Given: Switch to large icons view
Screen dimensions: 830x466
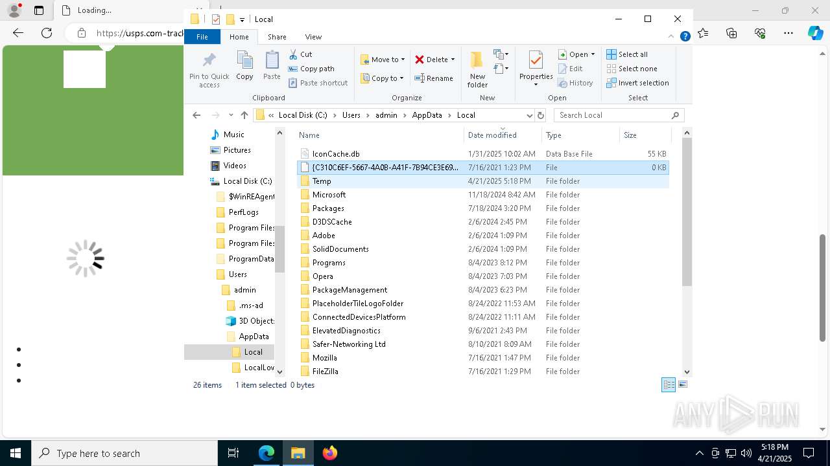Looking at the screenshot, I should tap(682, 384).
